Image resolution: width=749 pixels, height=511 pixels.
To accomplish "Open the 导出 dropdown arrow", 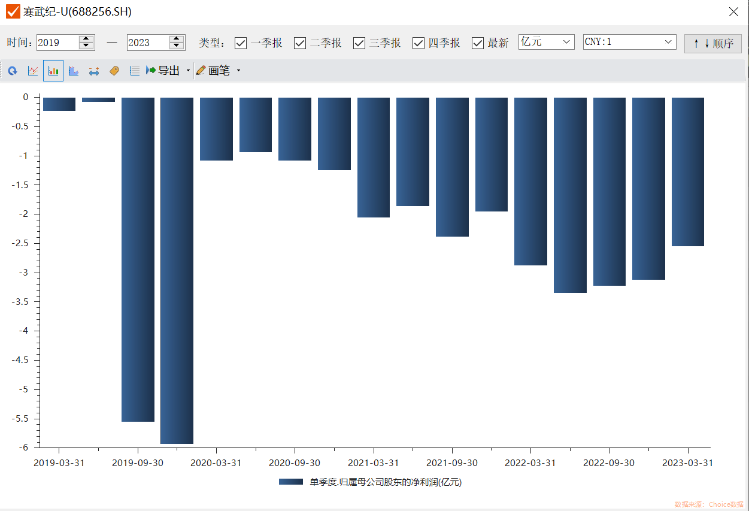I will click(188, 71).
